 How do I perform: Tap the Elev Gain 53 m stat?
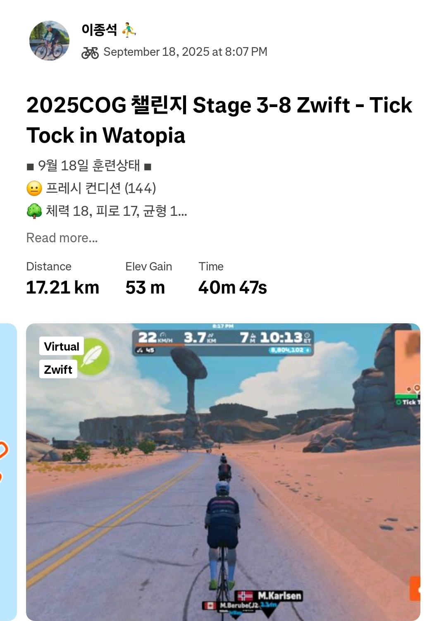pos(149,279)
